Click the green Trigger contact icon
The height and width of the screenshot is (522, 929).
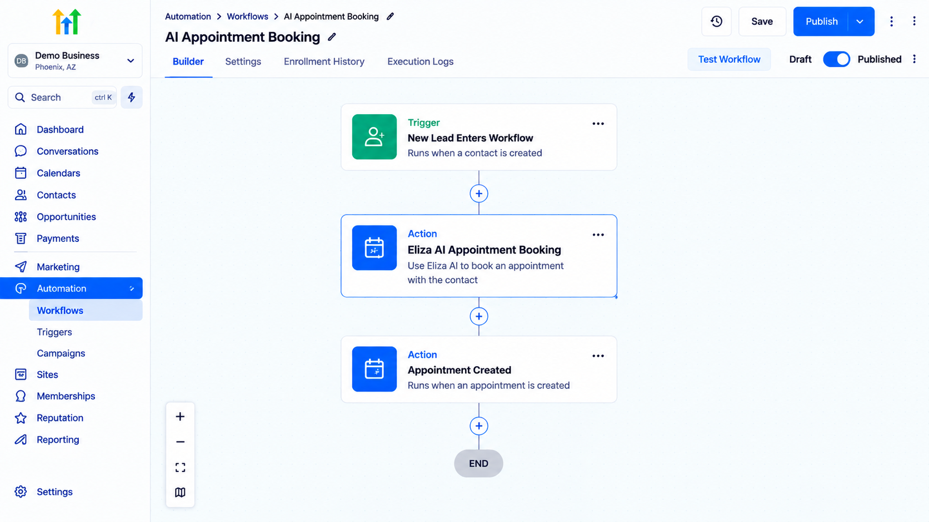coord(374,137)
